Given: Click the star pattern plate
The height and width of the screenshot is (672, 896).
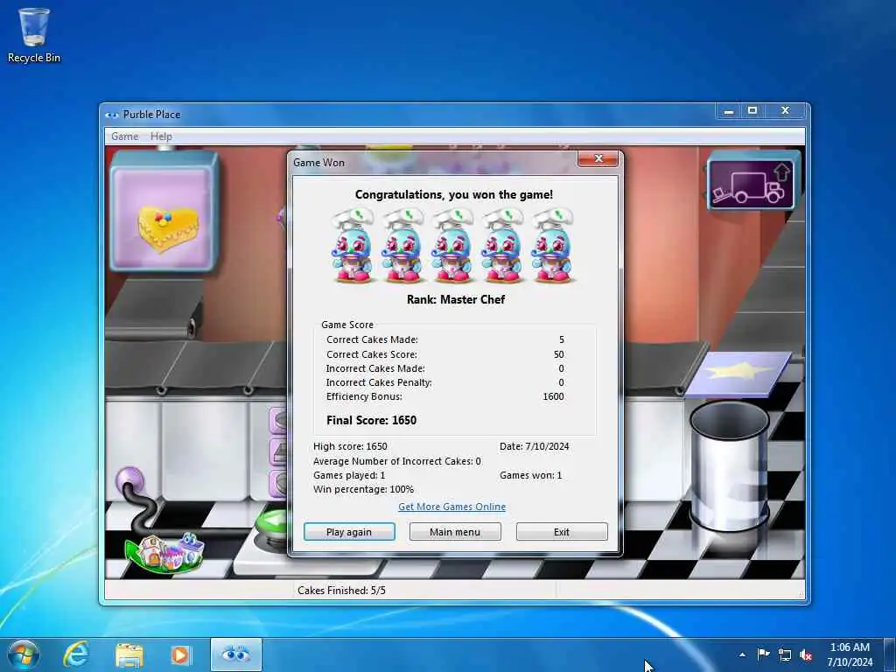Looking at the screenshot, I should point(738,373).
